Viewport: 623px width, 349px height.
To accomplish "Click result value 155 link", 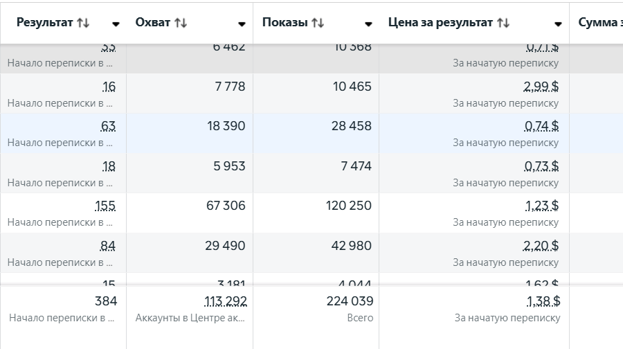I will pos(106,206).
